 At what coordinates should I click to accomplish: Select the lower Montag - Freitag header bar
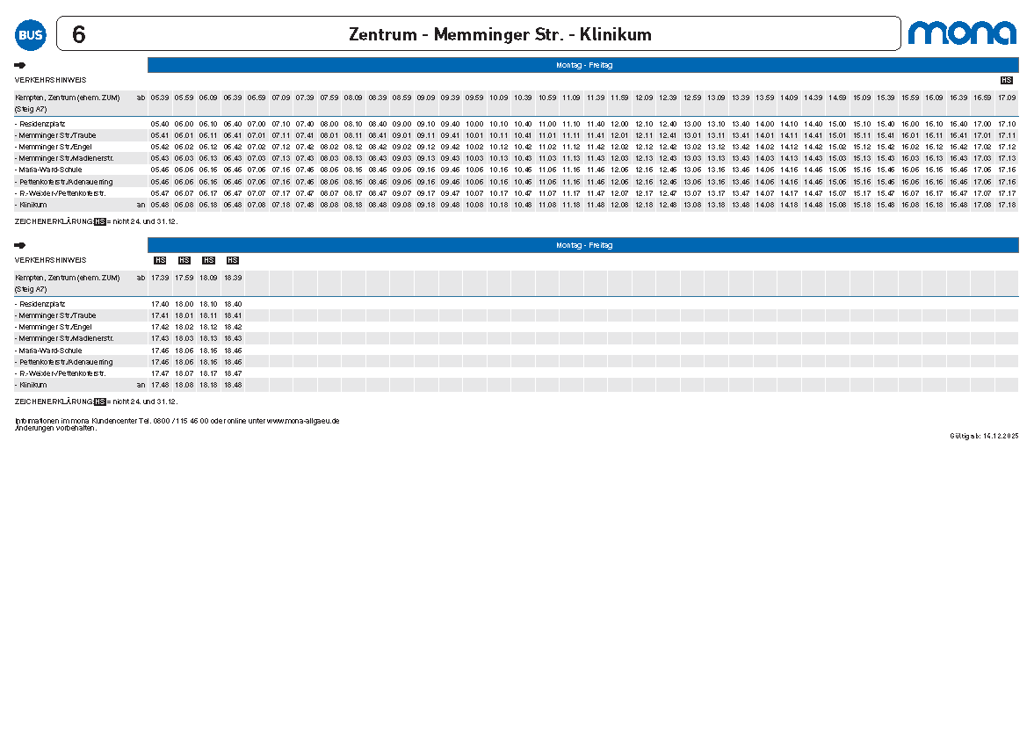coord(583,245)
